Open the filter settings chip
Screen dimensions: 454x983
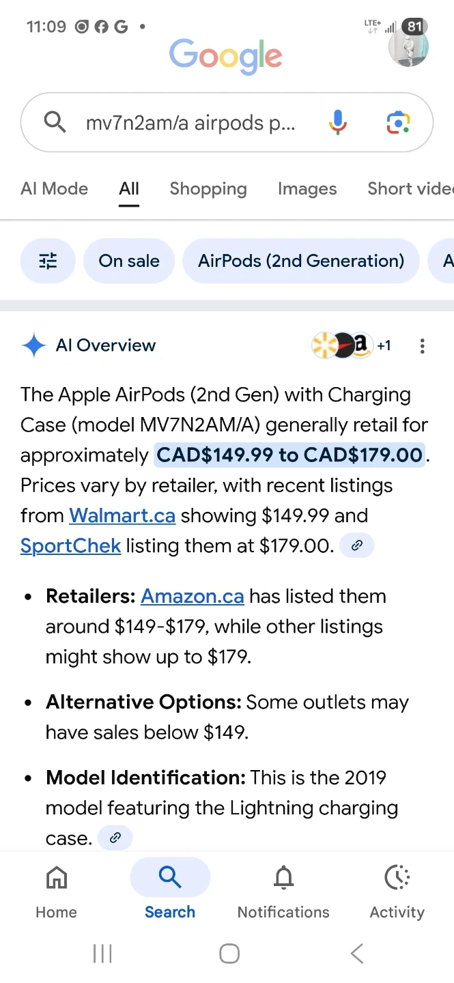tap(48, 261)
